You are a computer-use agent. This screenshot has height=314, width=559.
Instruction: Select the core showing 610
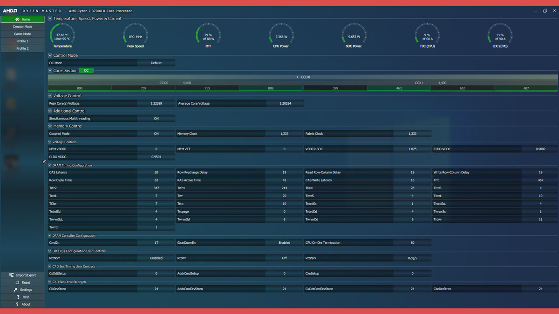[x=463, y=88]
